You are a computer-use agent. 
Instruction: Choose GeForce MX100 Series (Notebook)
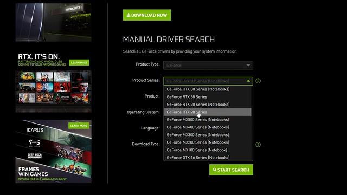click(207, 150)
